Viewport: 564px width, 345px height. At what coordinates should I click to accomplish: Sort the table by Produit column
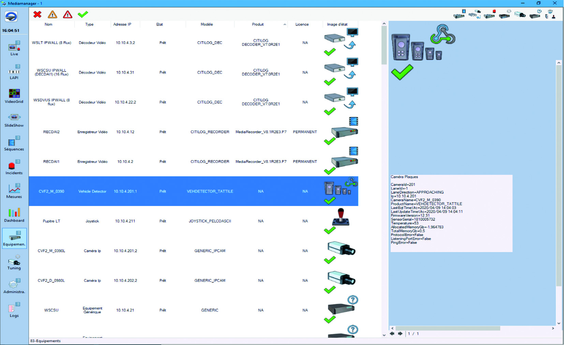tap(258, 25)
